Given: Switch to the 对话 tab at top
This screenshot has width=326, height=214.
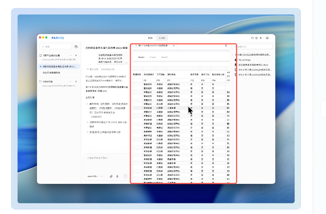Looking at the screenshot, I should pyautogui.click(x=150, y=38).
